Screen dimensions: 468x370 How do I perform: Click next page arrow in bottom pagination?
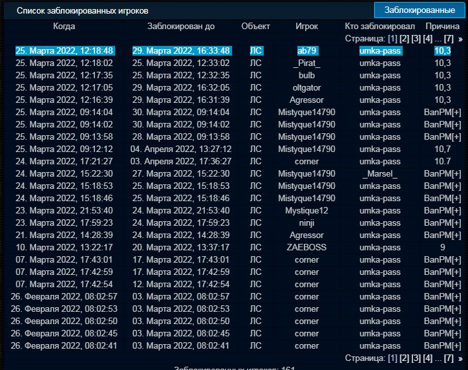point(460,358)
